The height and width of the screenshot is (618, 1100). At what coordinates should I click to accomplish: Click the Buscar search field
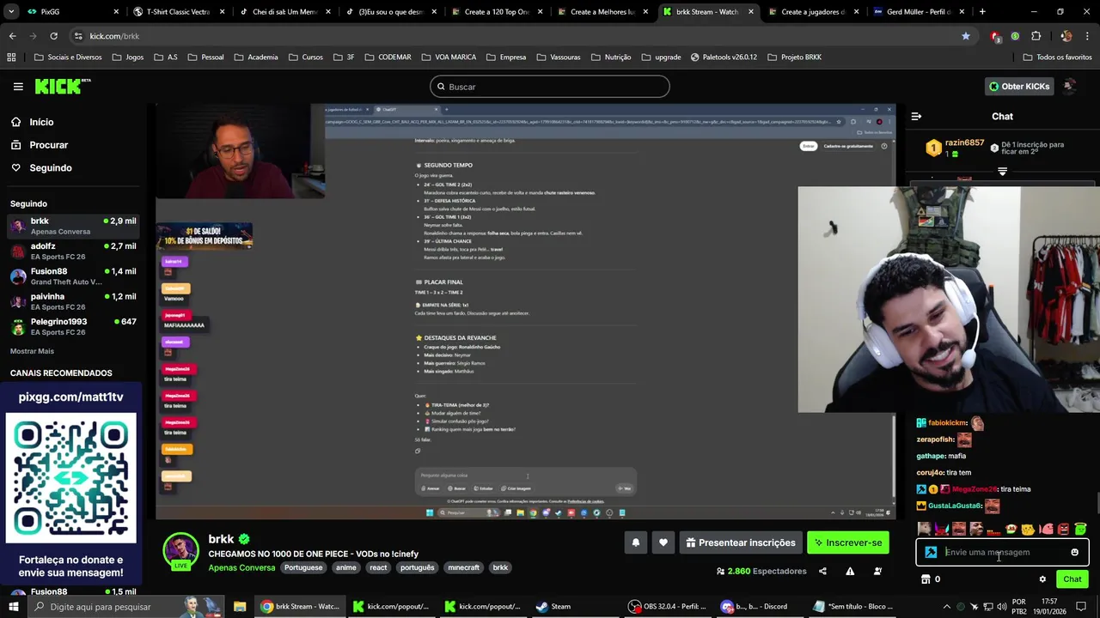tap(550, 87)
